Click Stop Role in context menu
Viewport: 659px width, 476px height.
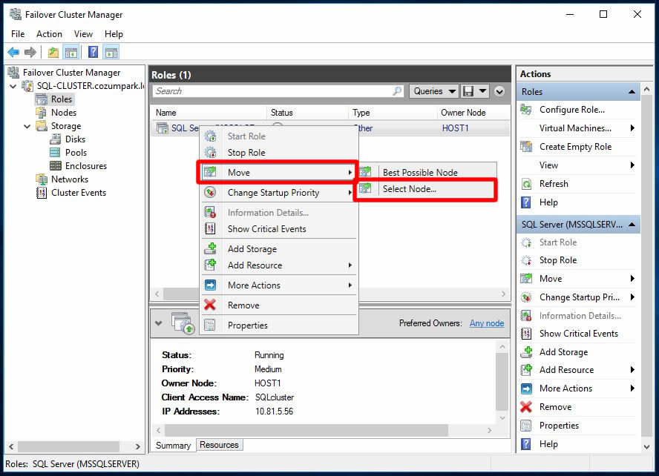[x=246, y=153]
